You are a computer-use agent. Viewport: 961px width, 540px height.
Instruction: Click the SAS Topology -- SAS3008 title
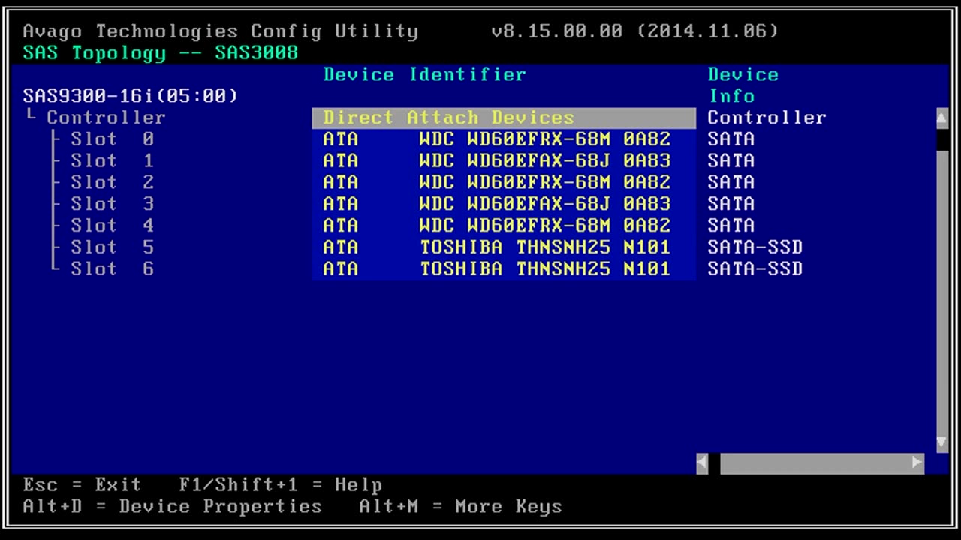[x=161, y=53]
